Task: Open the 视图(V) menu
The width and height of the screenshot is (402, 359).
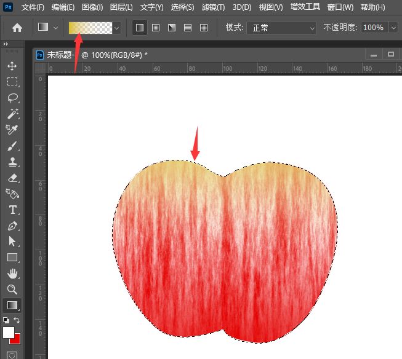Action: 271,7
